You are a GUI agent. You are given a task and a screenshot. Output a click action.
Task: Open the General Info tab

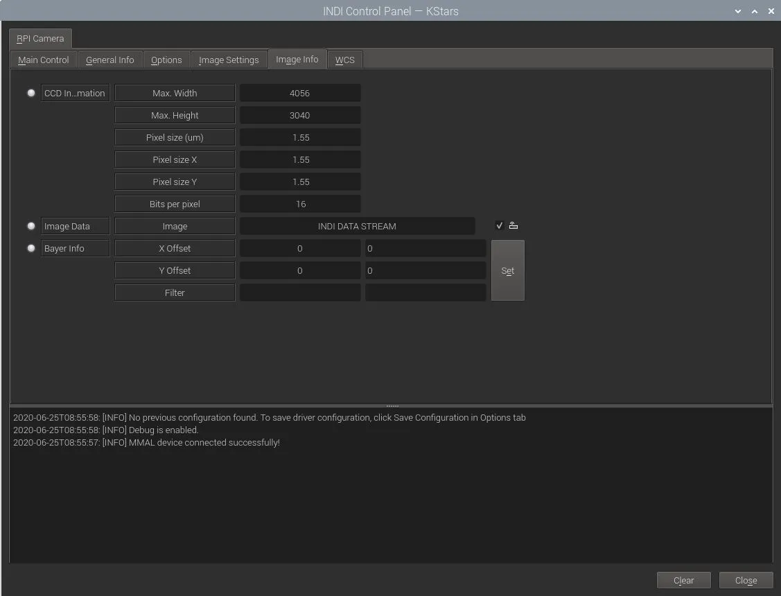(110, 60)
